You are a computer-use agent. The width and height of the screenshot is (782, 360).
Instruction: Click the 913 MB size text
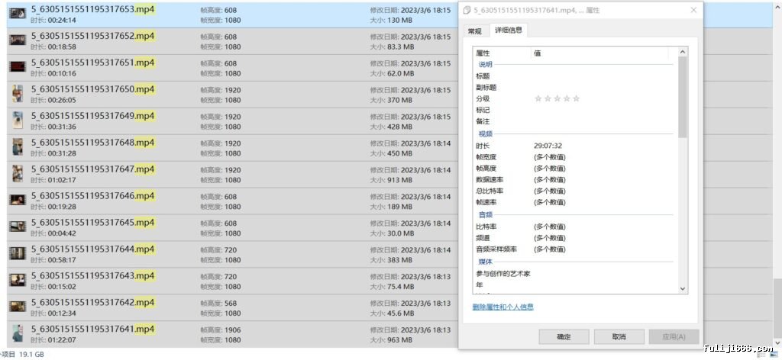[399, 180]
